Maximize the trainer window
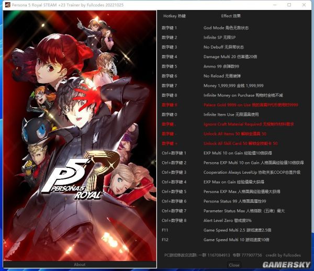Viewport: 314px width, 271px height. 289,5
